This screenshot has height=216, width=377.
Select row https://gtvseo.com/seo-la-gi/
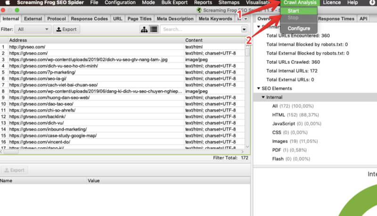[x=122, y=79]
